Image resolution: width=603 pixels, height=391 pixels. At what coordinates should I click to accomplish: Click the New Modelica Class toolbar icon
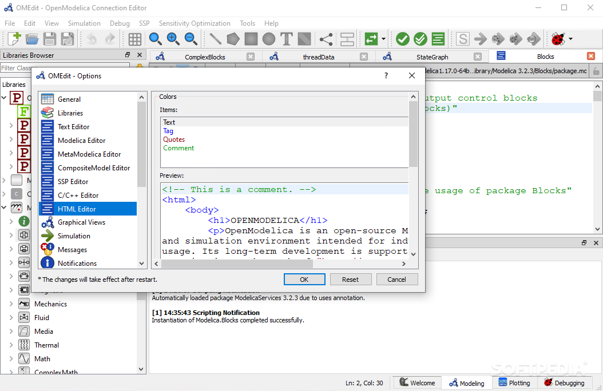pos(14,39)
